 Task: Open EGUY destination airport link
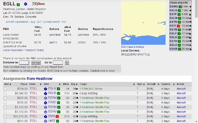click(52, 89)
